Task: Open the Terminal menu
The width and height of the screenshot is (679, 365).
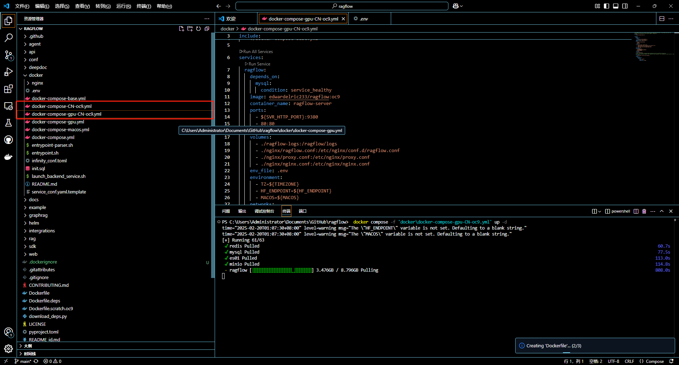Action: [144, 6]
